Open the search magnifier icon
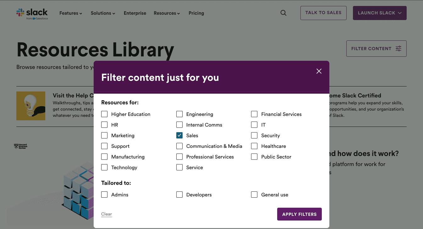 coord(283,13)
